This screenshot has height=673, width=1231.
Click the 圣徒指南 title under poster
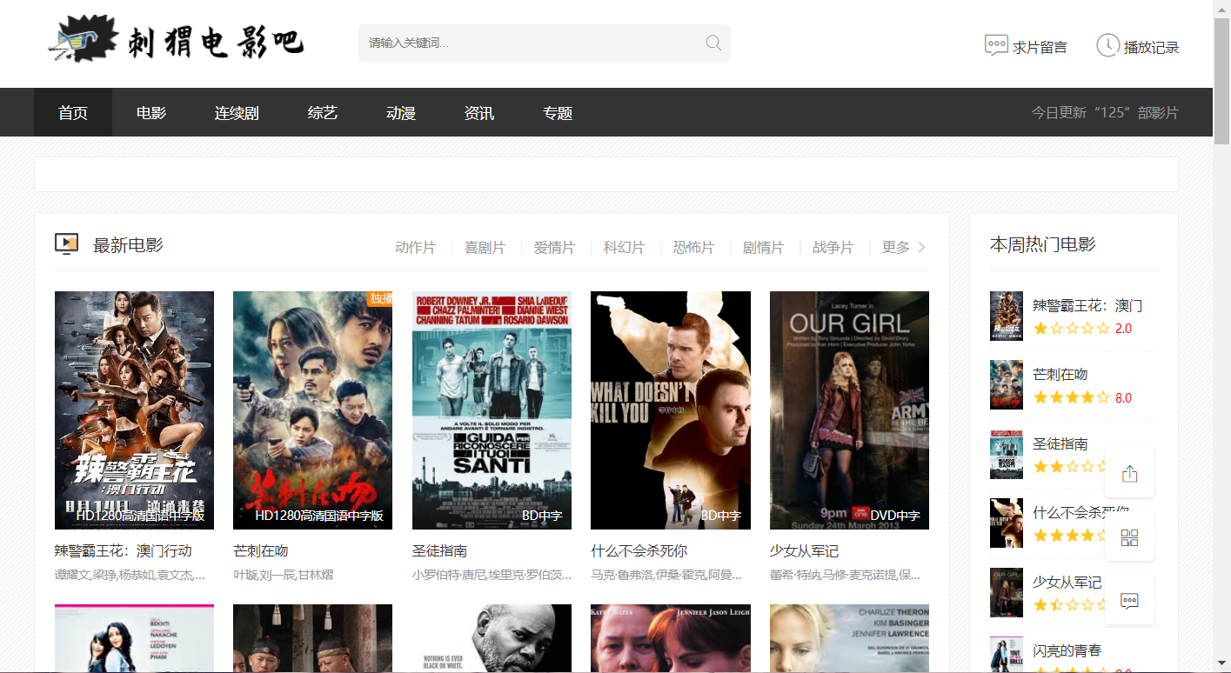click(440, 551)
